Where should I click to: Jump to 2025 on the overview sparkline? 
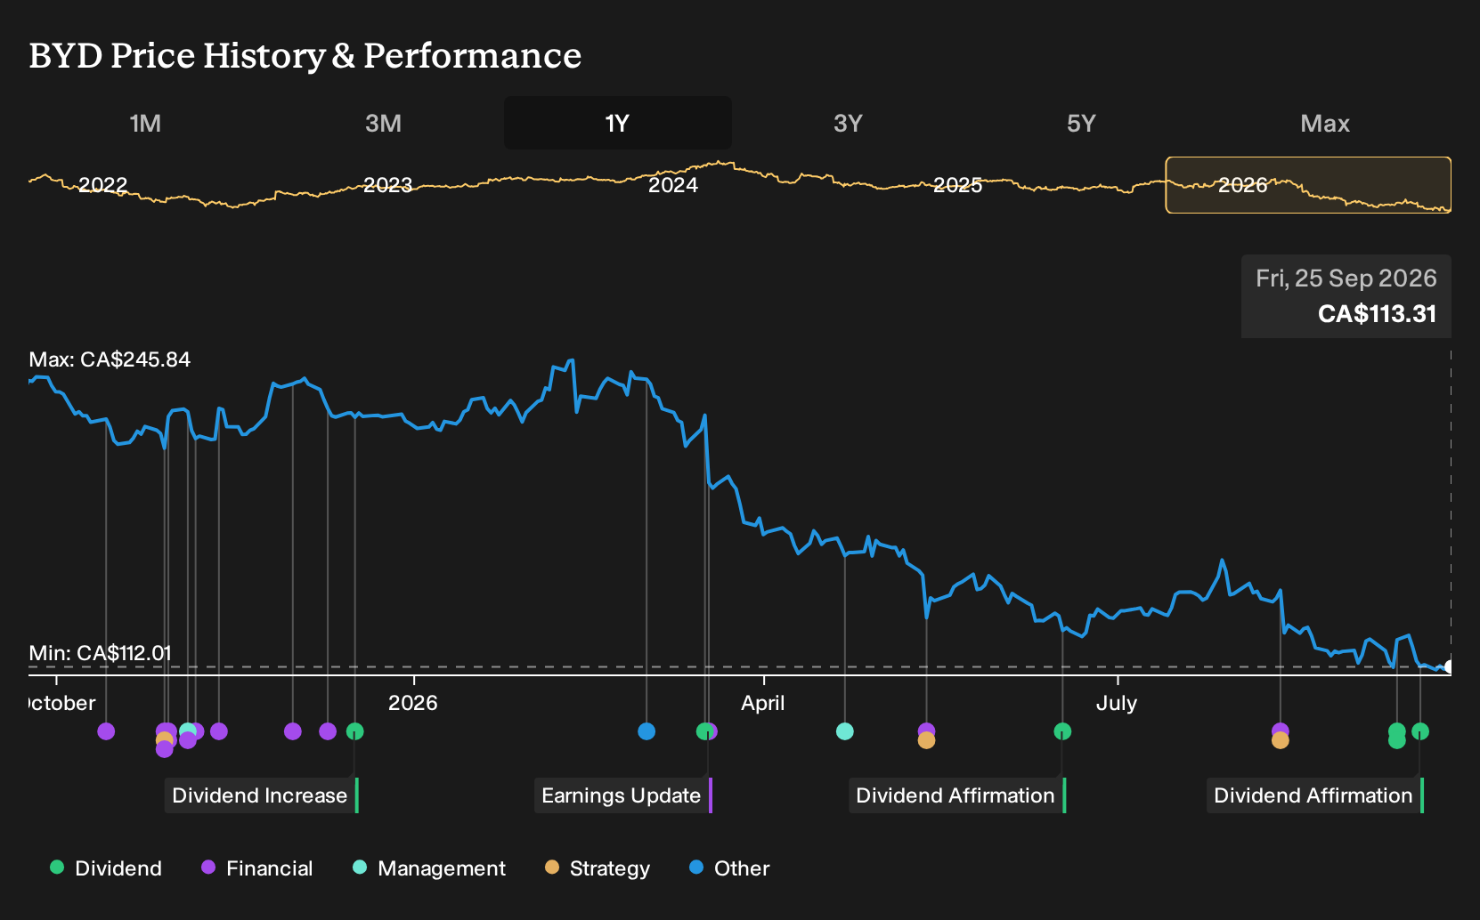click(x=958, y=185)
